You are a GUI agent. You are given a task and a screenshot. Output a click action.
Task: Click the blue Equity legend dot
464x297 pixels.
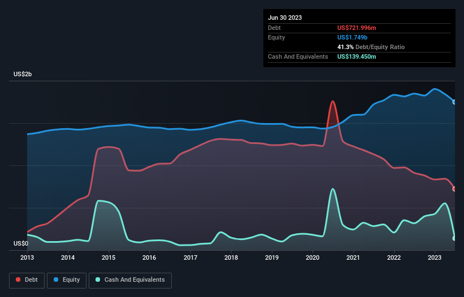56,279
